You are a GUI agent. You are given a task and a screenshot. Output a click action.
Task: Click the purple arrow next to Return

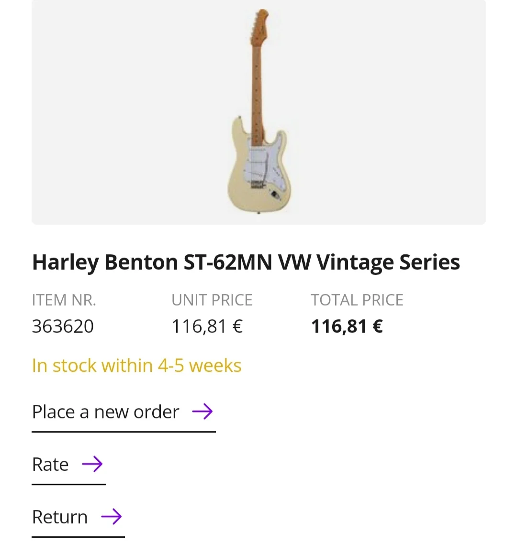pyautogui.click(x=111, y=517)
